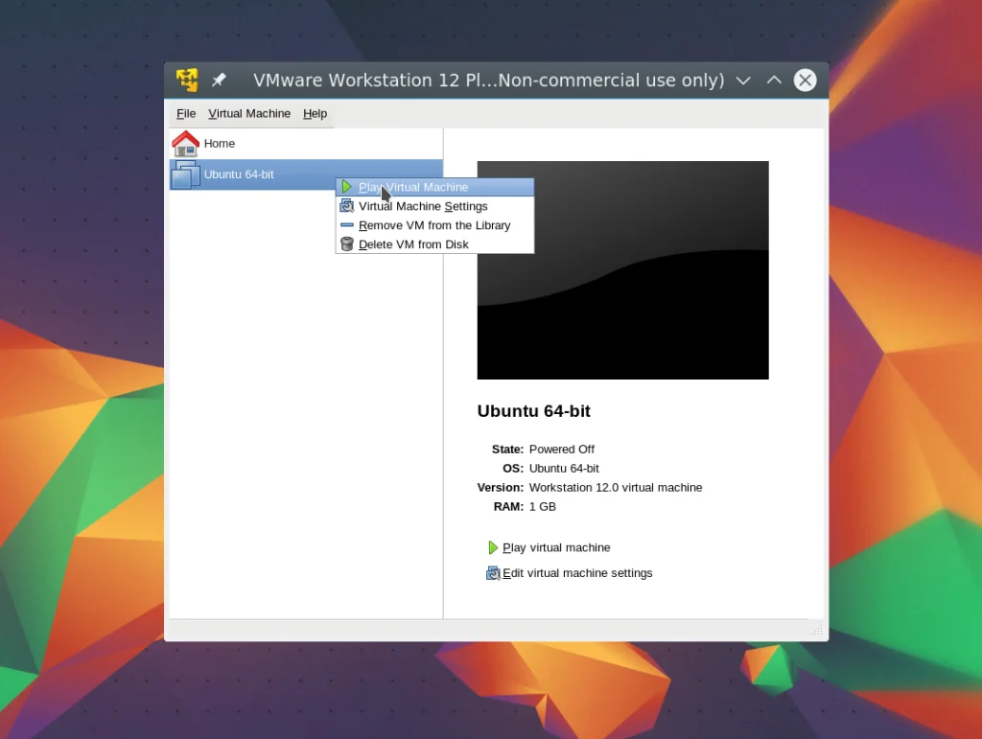Click the Play virtual machine link
Image resolution: width=982 pixels, height=739 pixels.
pyautogui.click(x=556, y=547)
